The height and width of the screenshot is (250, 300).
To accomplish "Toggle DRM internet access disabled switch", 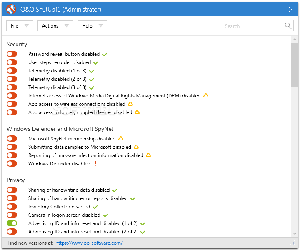I will pyautogui.click(x=12, y=96).
